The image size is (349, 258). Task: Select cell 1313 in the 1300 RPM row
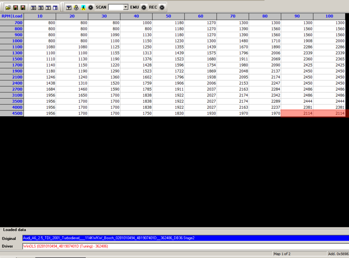(136, 53)
